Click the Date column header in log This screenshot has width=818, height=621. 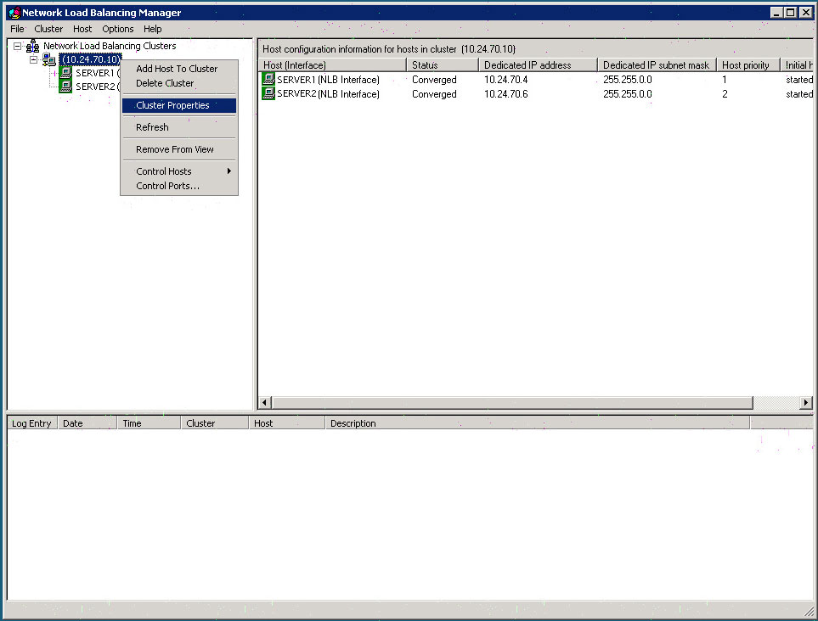tap(87, 423)
